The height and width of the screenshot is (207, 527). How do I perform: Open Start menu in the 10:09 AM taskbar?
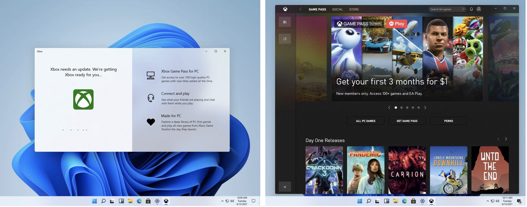[95, 202]
